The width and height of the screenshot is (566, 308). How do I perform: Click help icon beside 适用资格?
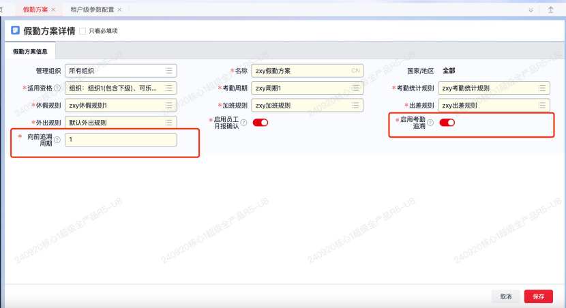57,88
